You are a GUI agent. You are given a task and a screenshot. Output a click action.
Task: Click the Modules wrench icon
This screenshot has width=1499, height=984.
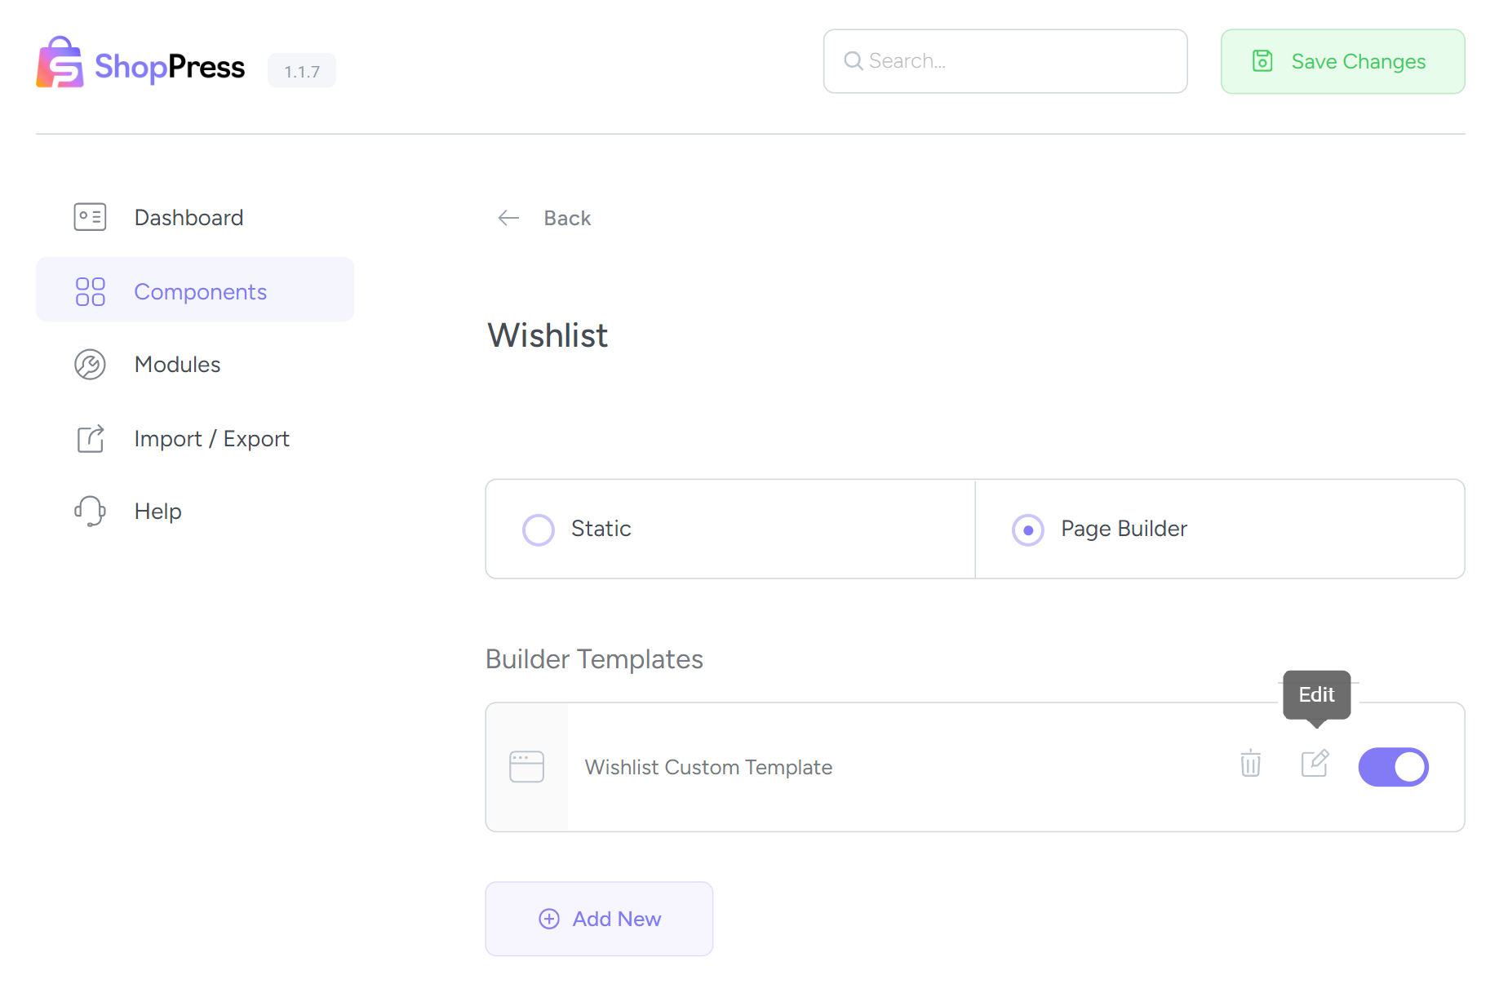pos(90,365)
